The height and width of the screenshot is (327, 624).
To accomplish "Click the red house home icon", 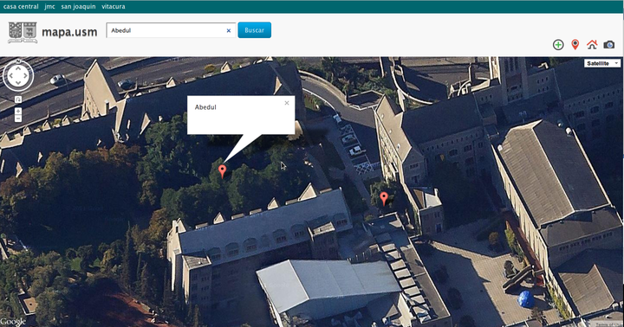I will click(x=592, y=44).
